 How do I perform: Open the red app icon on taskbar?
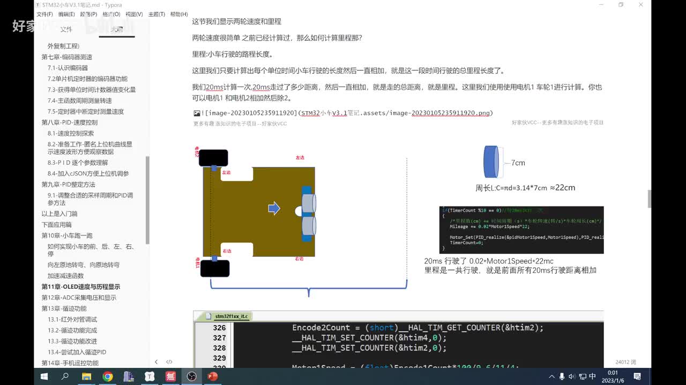[x=170, y=376]
